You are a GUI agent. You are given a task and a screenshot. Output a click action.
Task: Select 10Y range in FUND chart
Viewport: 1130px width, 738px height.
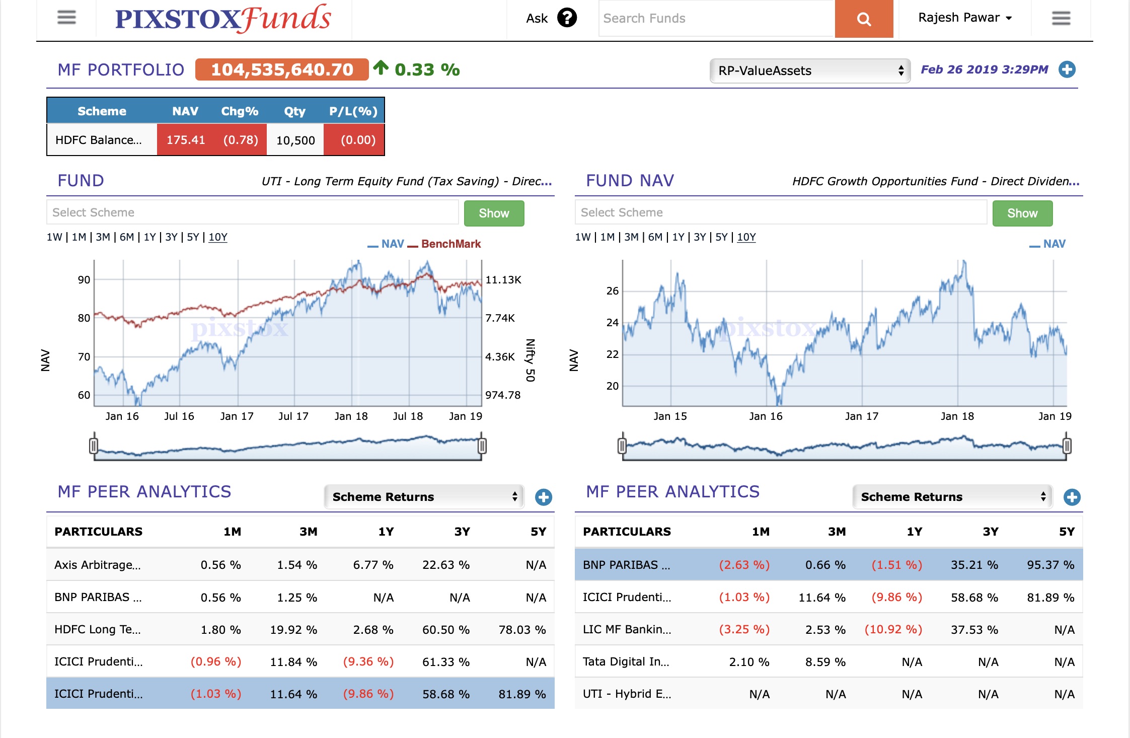[x=218, y=237]
